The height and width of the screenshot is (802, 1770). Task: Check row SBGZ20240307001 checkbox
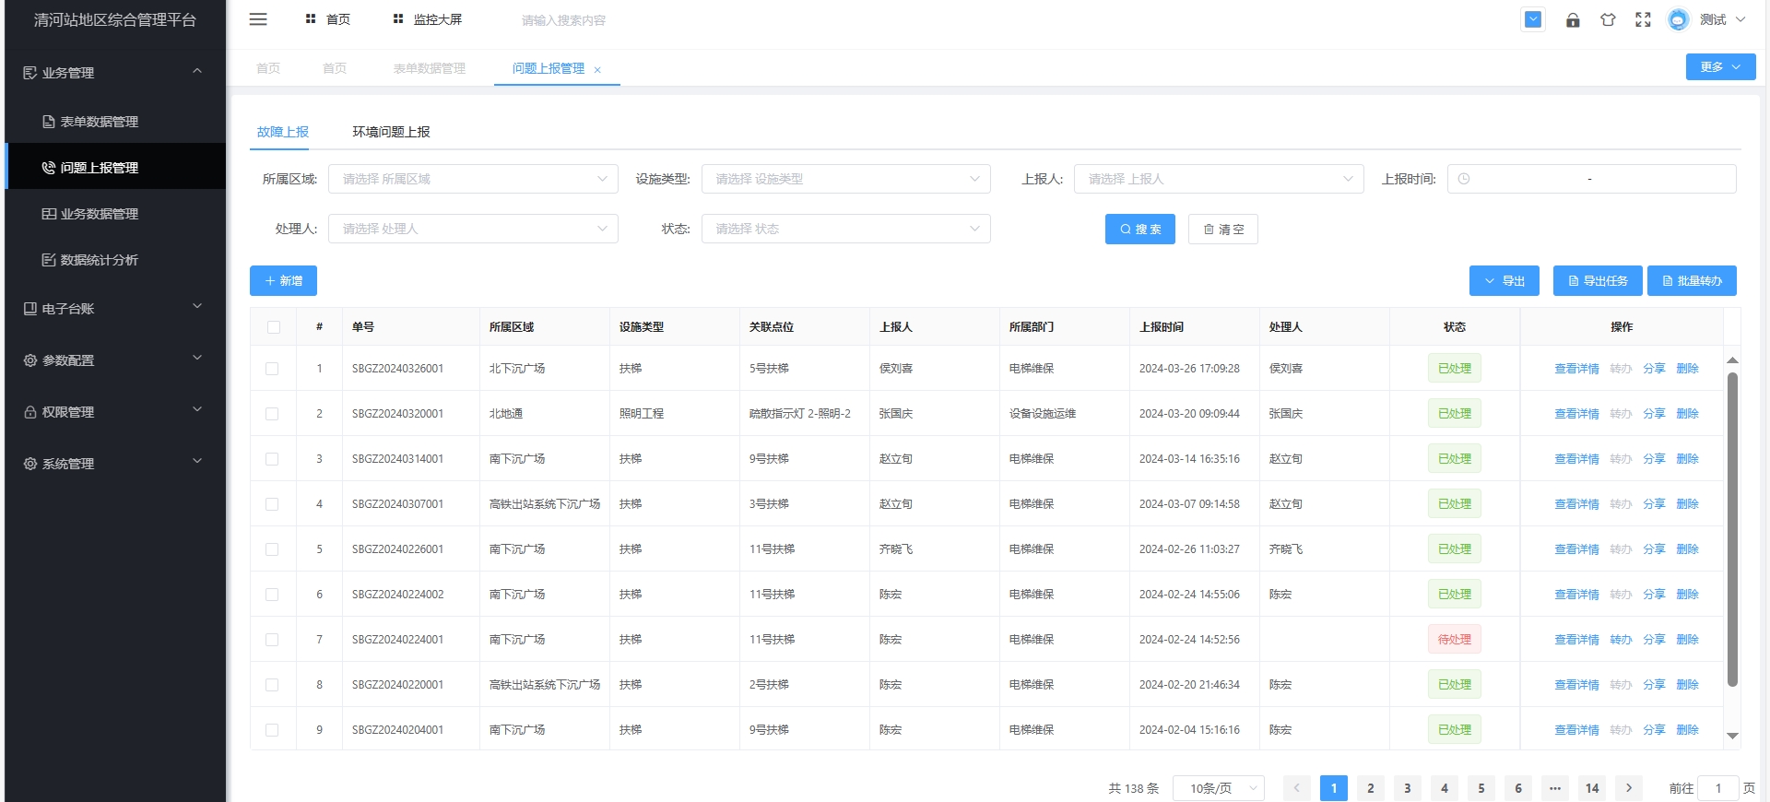click(272, 504)
